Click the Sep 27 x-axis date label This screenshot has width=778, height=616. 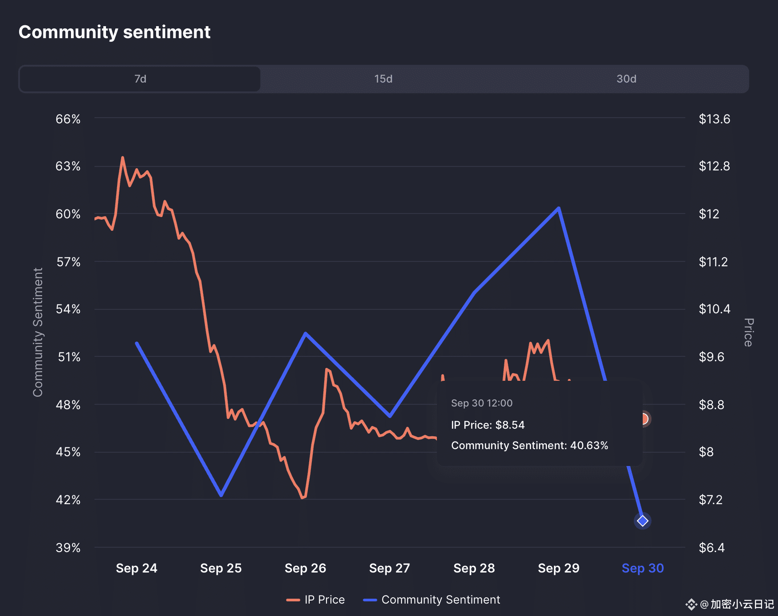click(x=389, y=568)
